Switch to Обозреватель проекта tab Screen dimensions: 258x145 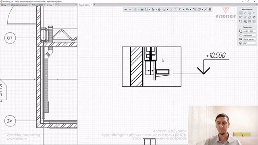click(19, 5)
